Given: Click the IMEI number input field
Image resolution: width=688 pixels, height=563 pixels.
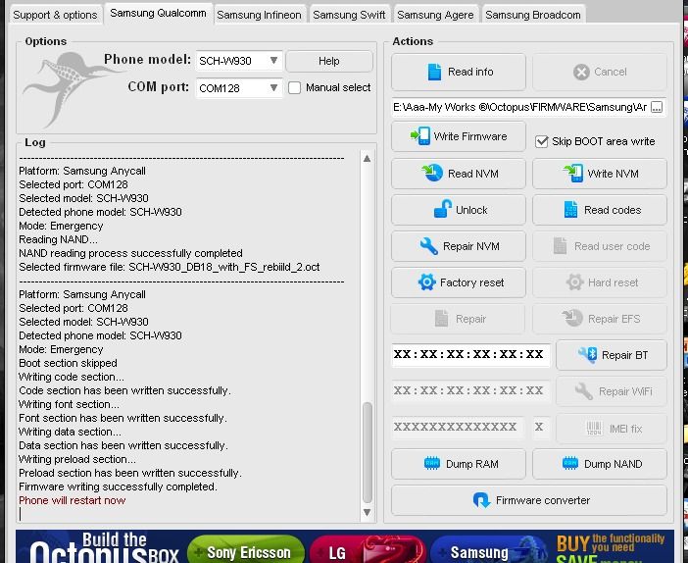Looking at the screenshot, I should coord(458,427).
